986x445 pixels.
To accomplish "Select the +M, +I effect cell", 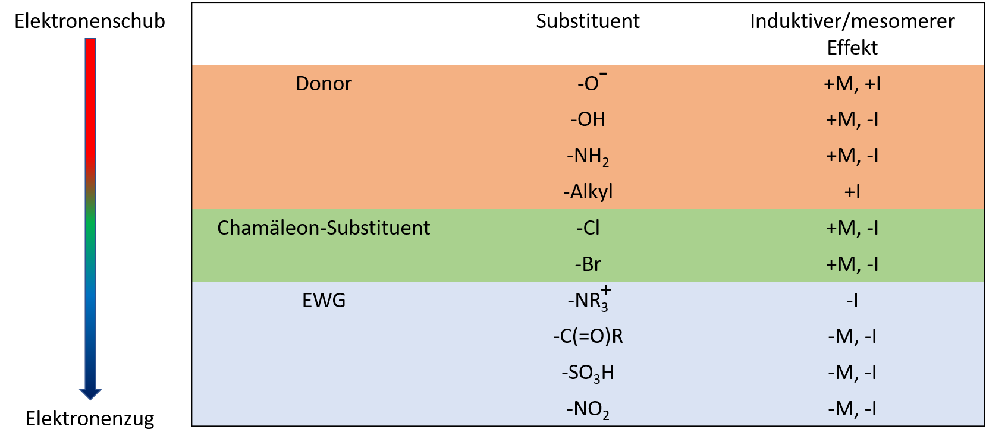I will (x=852, y=84).
